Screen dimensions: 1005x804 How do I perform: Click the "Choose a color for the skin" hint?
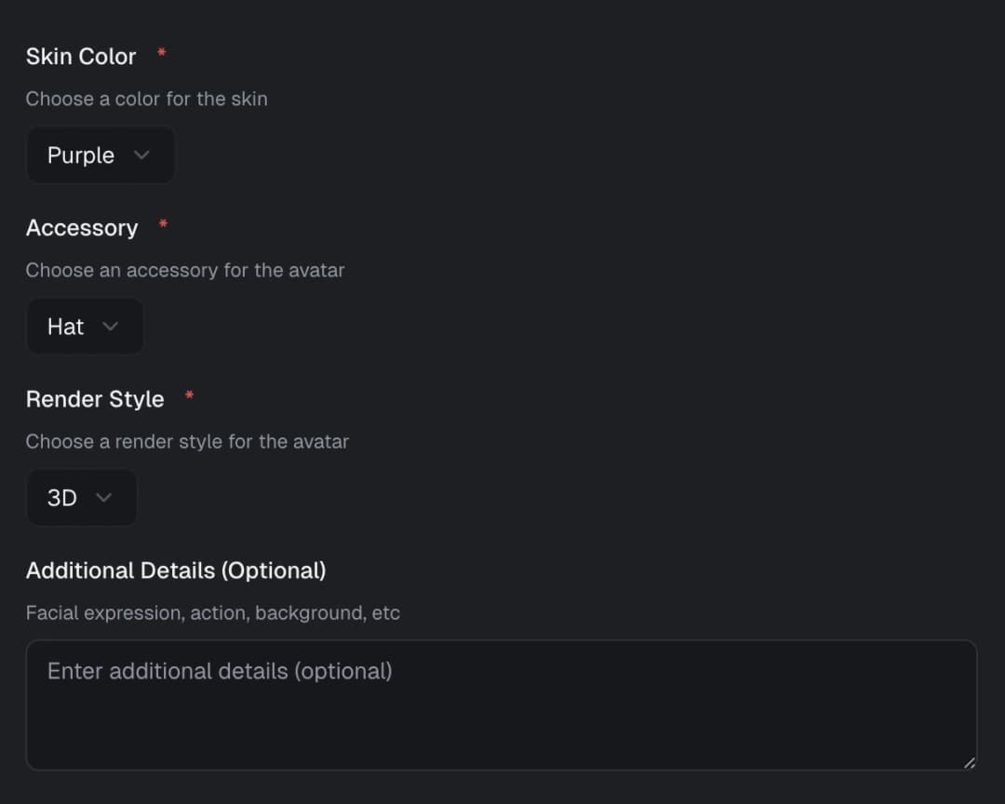pos(146,99)
